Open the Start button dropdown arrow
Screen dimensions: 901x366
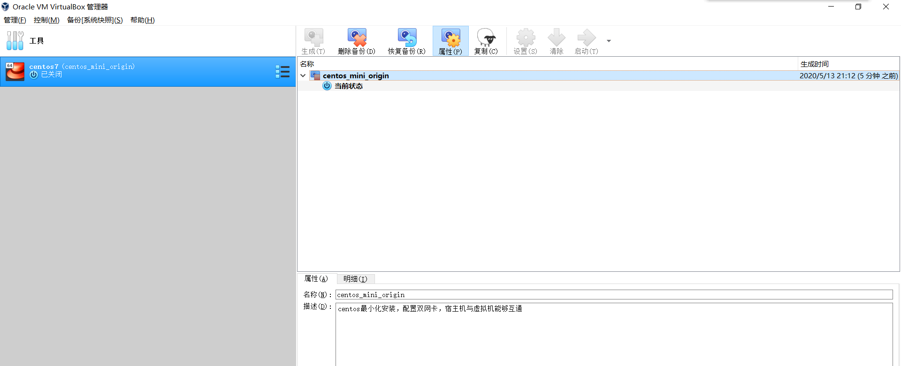(609, 41)
